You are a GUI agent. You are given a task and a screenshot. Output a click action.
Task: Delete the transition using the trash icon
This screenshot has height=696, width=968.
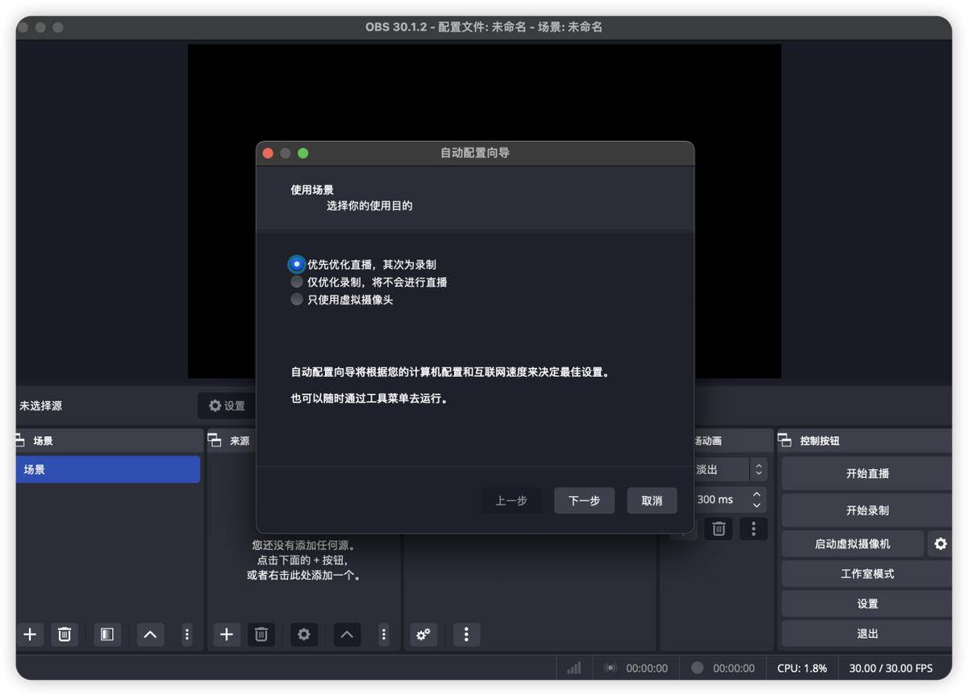[x=718, y=528]
